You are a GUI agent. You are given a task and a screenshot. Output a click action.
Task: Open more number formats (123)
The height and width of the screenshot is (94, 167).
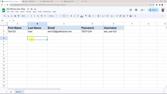(45, 16)
